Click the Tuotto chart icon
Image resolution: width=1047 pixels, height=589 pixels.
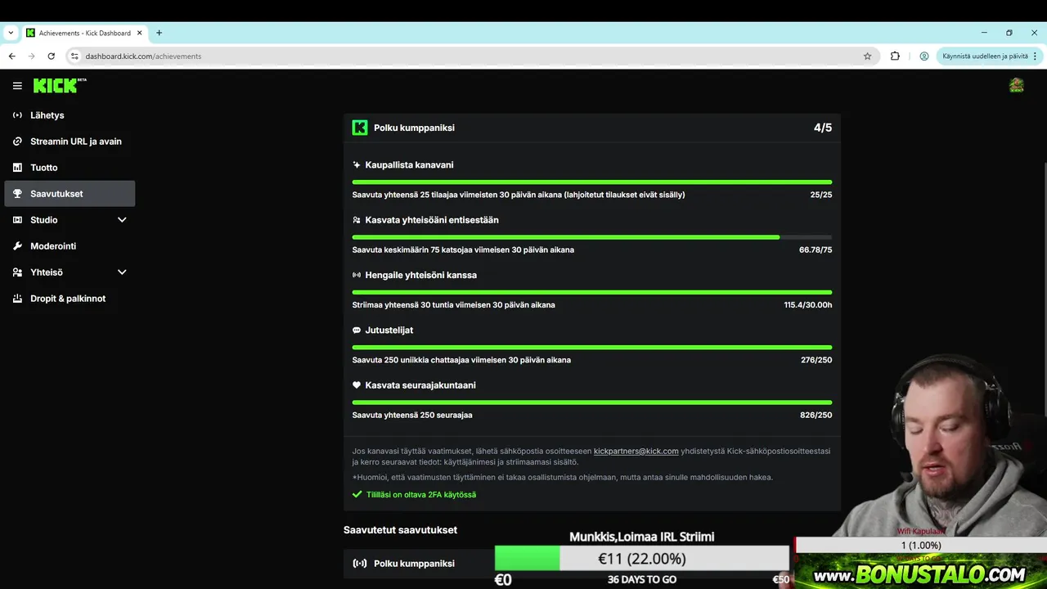17,168
